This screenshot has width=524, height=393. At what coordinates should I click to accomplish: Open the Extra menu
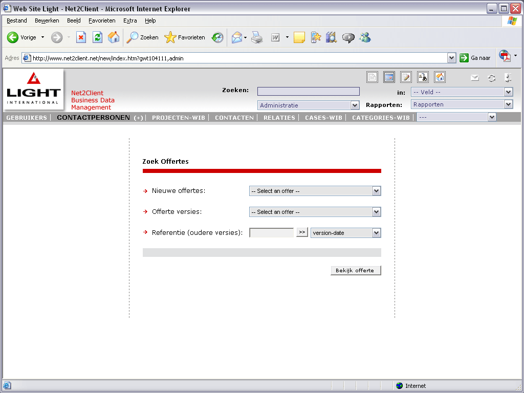click(x=130, y=20)
